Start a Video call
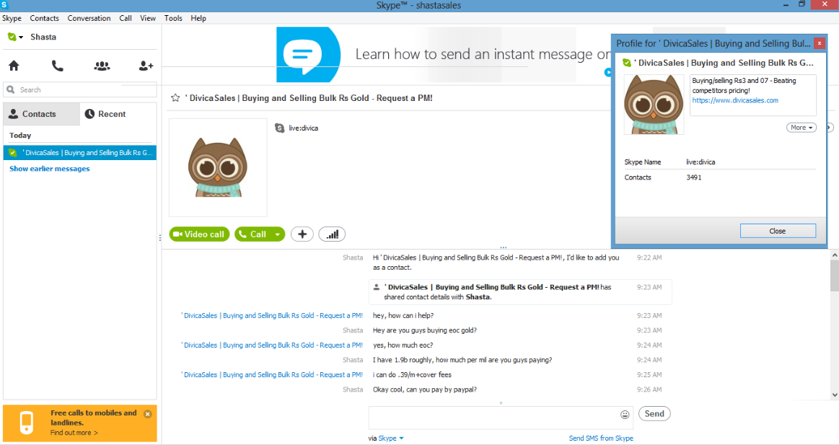Screen dimensions: 839x445 tap(200, 234)
